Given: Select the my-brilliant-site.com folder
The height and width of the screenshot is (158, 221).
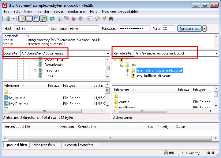Looking at the screenshot, I should pos(154,76).
